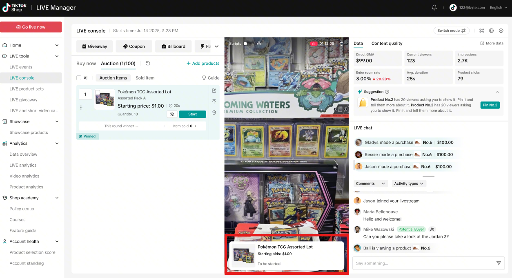Screen dimensions: 512x278
Task: Open Video analytics in the sidebar
Action: point(24,176)
